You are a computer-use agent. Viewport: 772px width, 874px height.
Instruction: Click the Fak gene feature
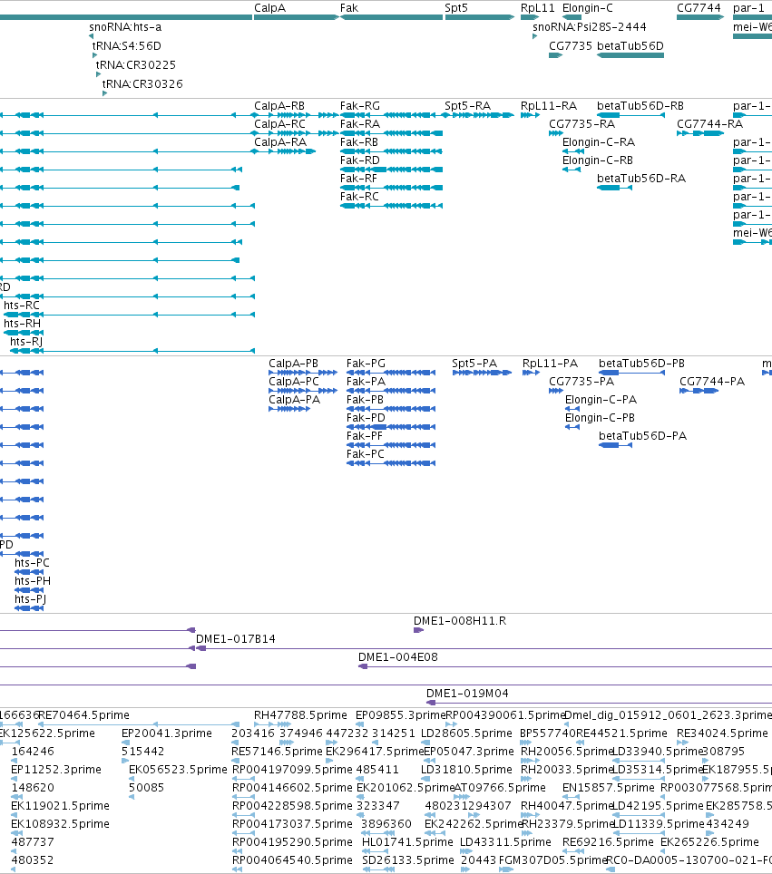tap(391, 17)
